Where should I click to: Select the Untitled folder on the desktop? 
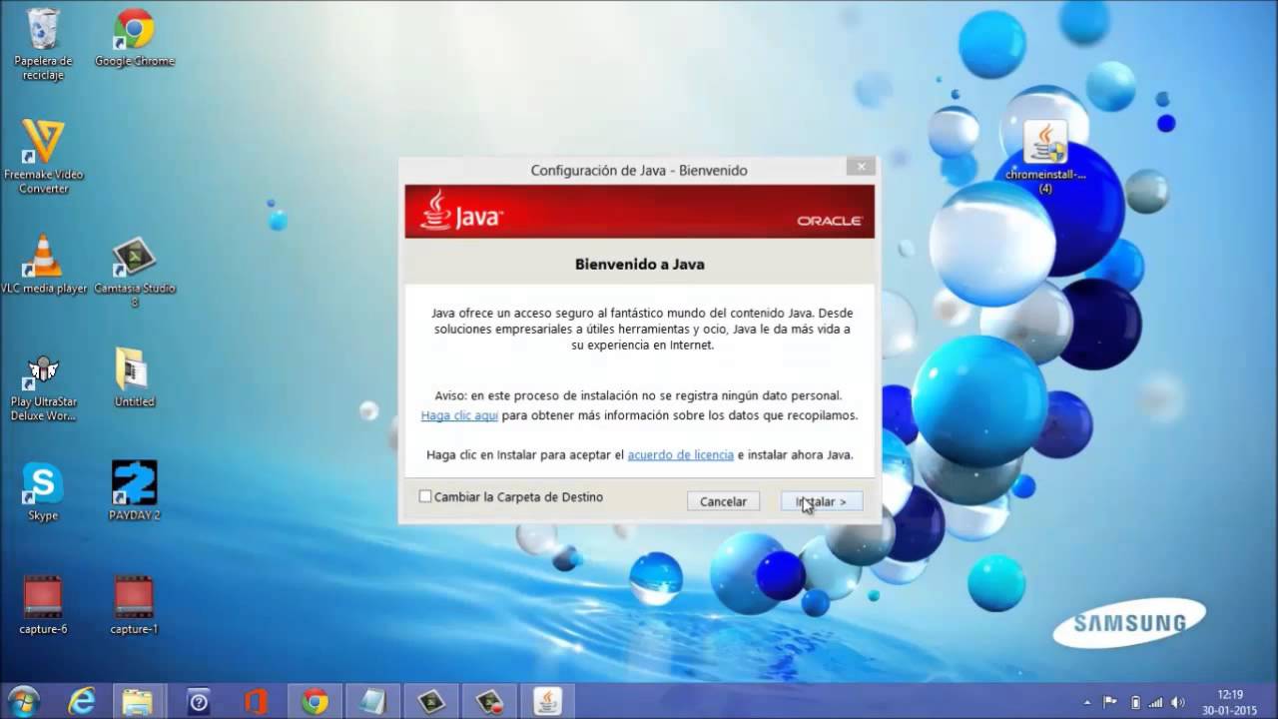point(134,378)
